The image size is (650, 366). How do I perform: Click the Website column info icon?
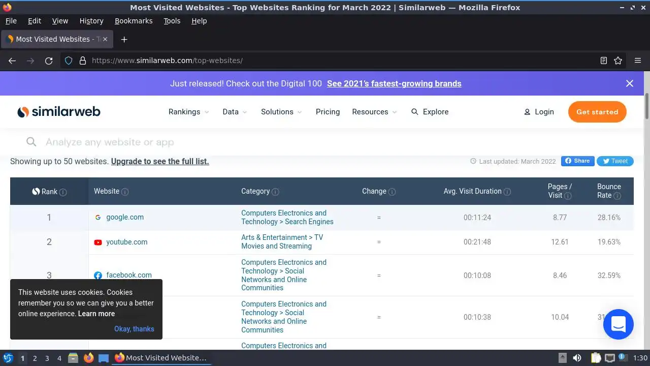tap(125, 192)
